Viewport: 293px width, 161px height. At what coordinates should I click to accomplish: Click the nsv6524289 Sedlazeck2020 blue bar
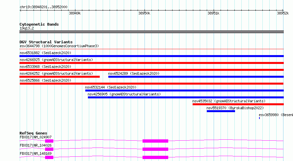[x=196, y=77]
